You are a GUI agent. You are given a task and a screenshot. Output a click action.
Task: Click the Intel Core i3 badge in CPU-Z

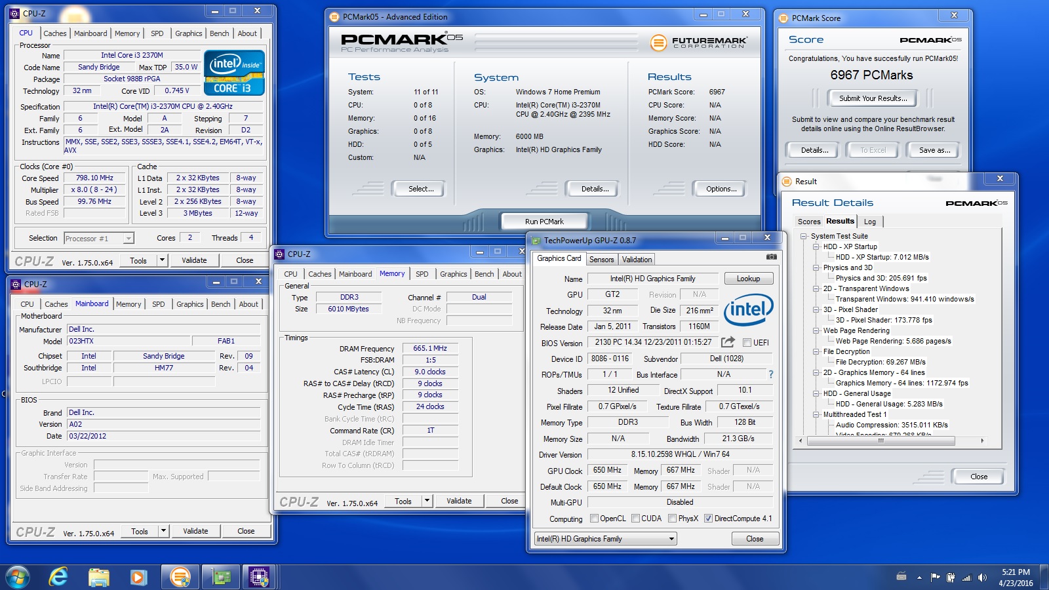pyautogui.click(x=234, y=73)
